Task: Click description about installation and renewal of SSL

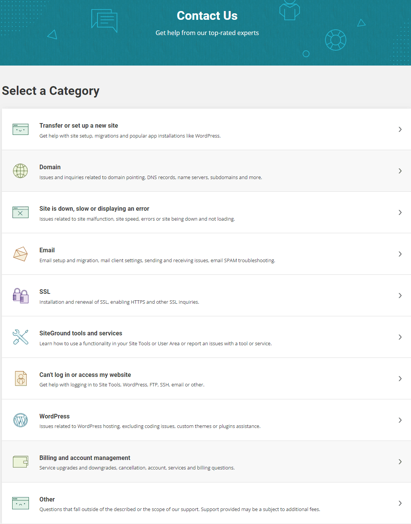Action: pyautogui.click(x=119, y=302)
